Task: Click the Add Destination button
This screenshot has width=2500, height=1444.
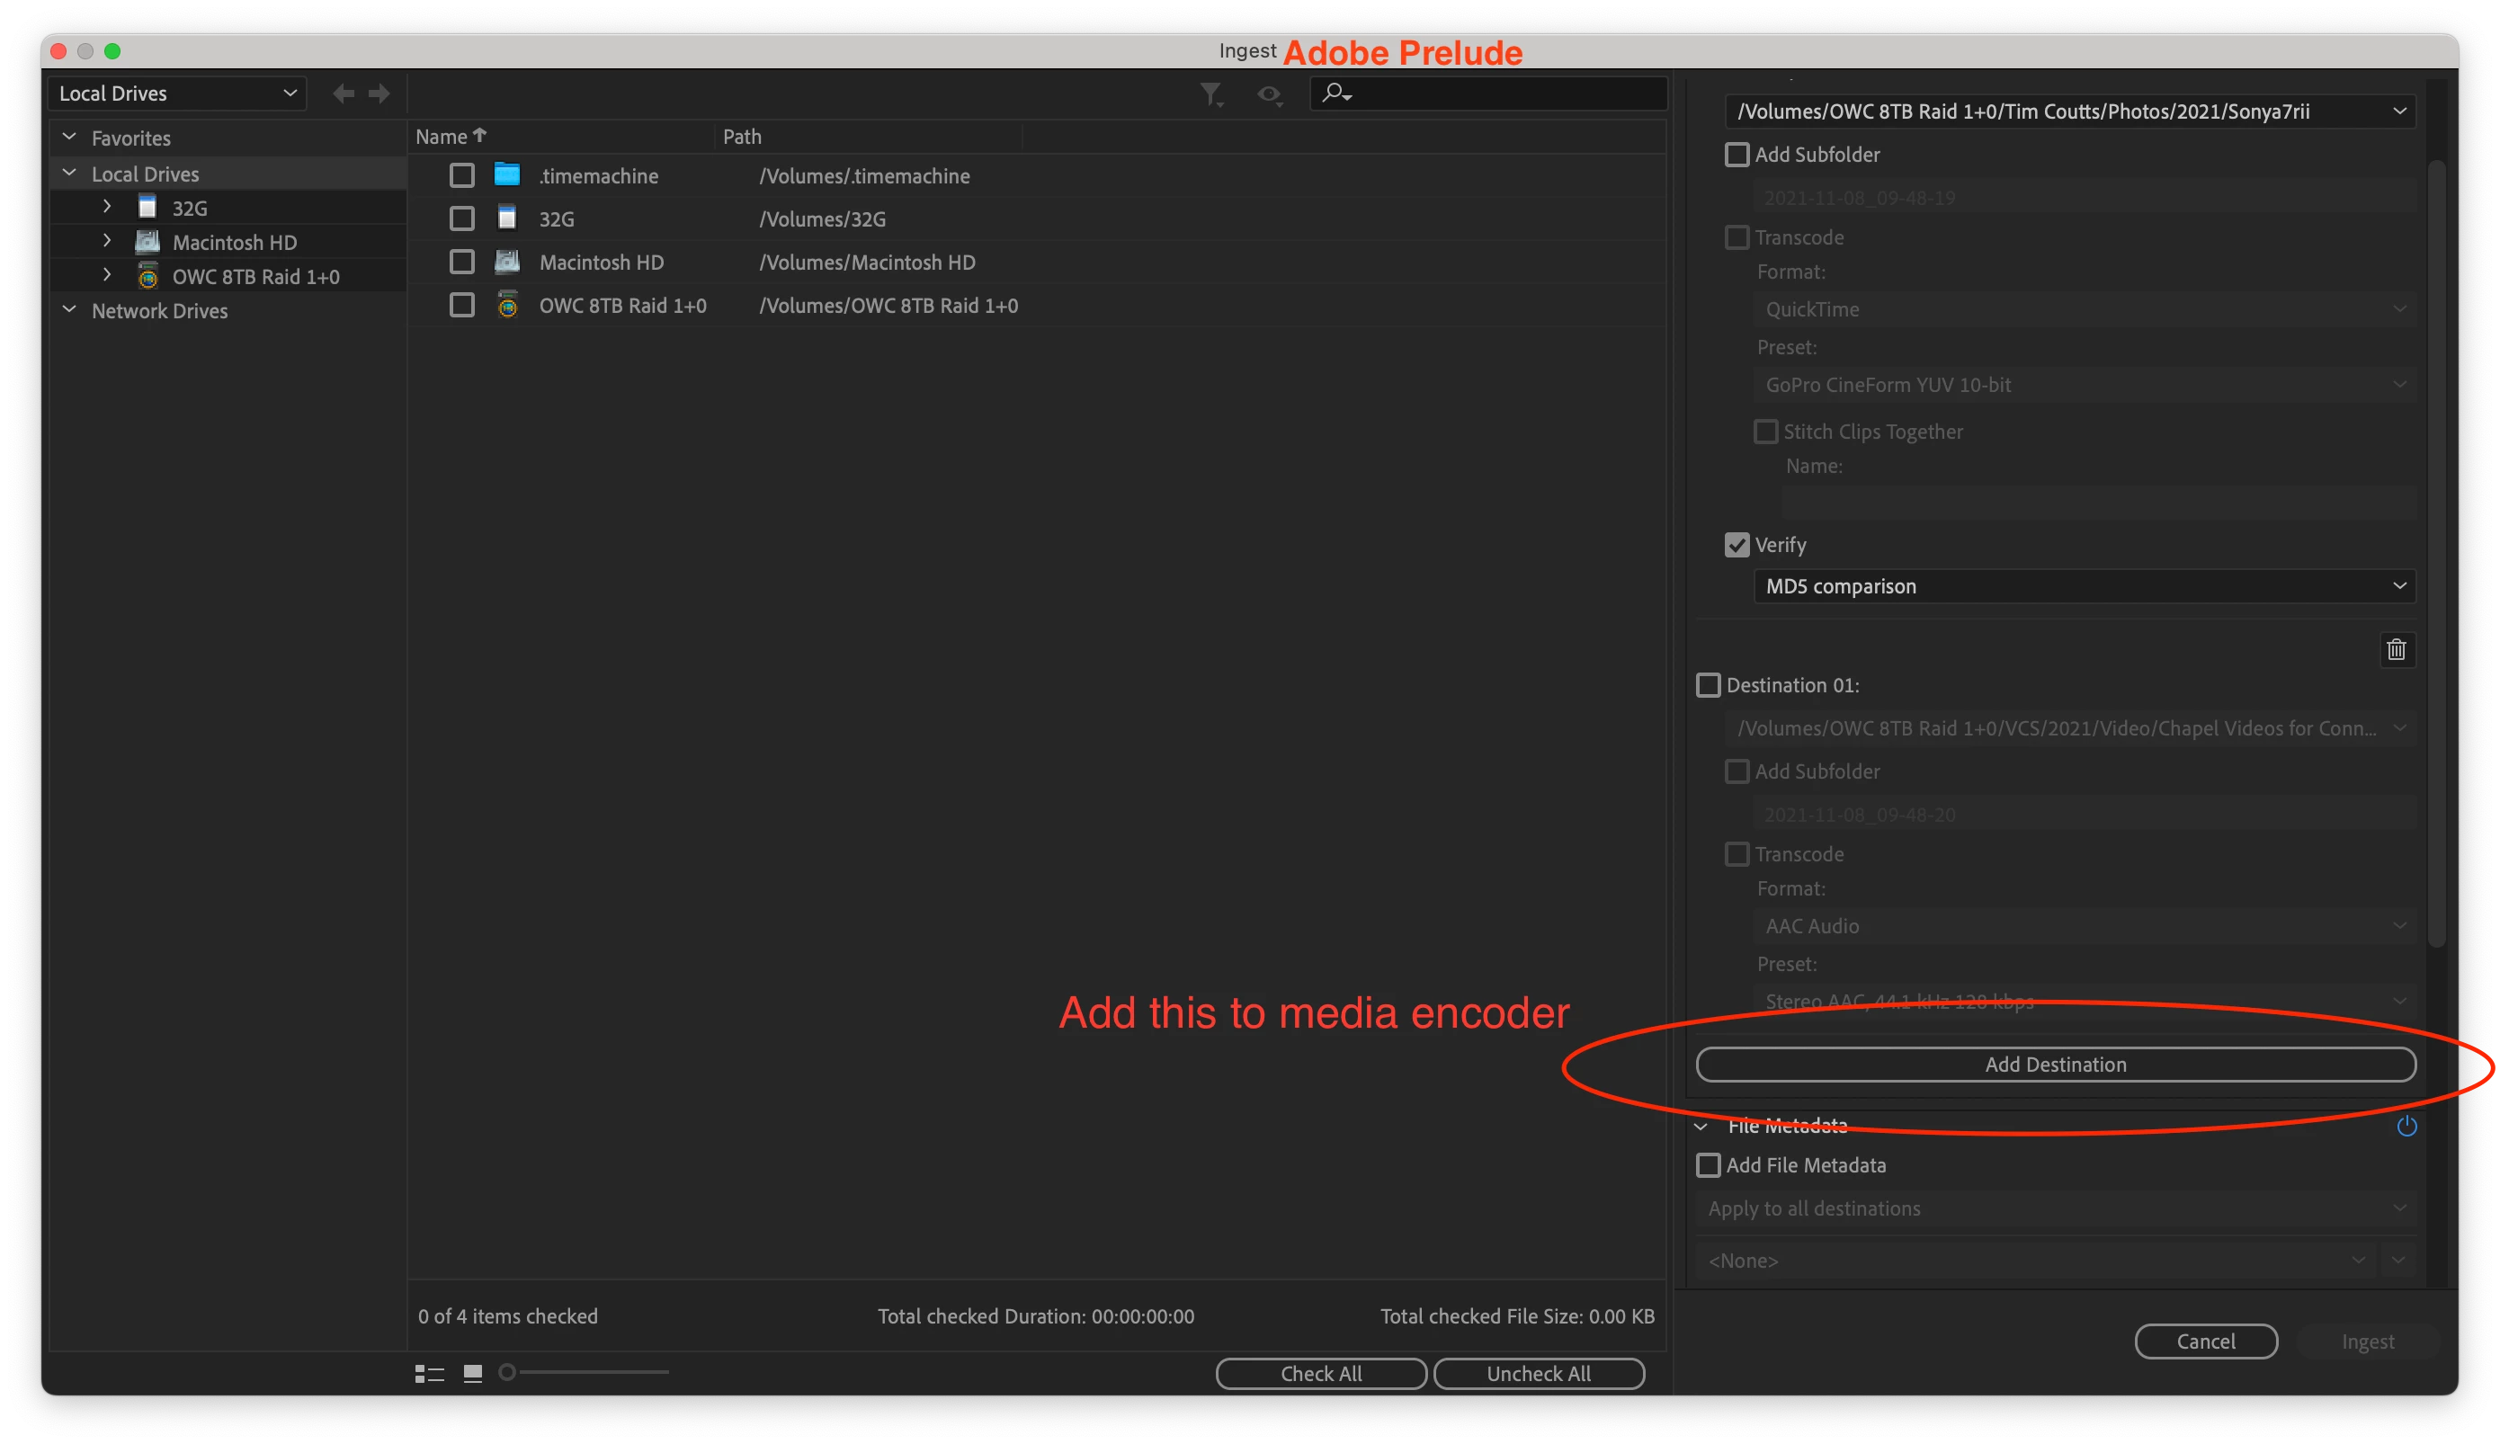Action: [2055, 1065]
